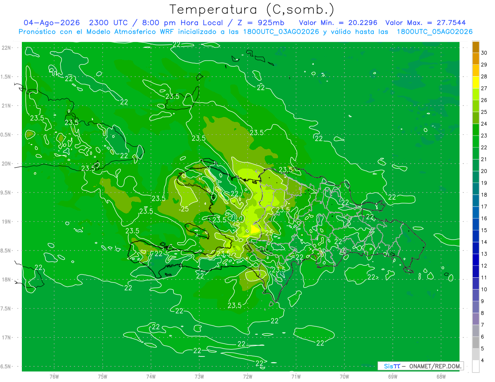Select the brown swatch above value 30
The width and height of the screenshot is (495, 382).
(x=476, y=47)
